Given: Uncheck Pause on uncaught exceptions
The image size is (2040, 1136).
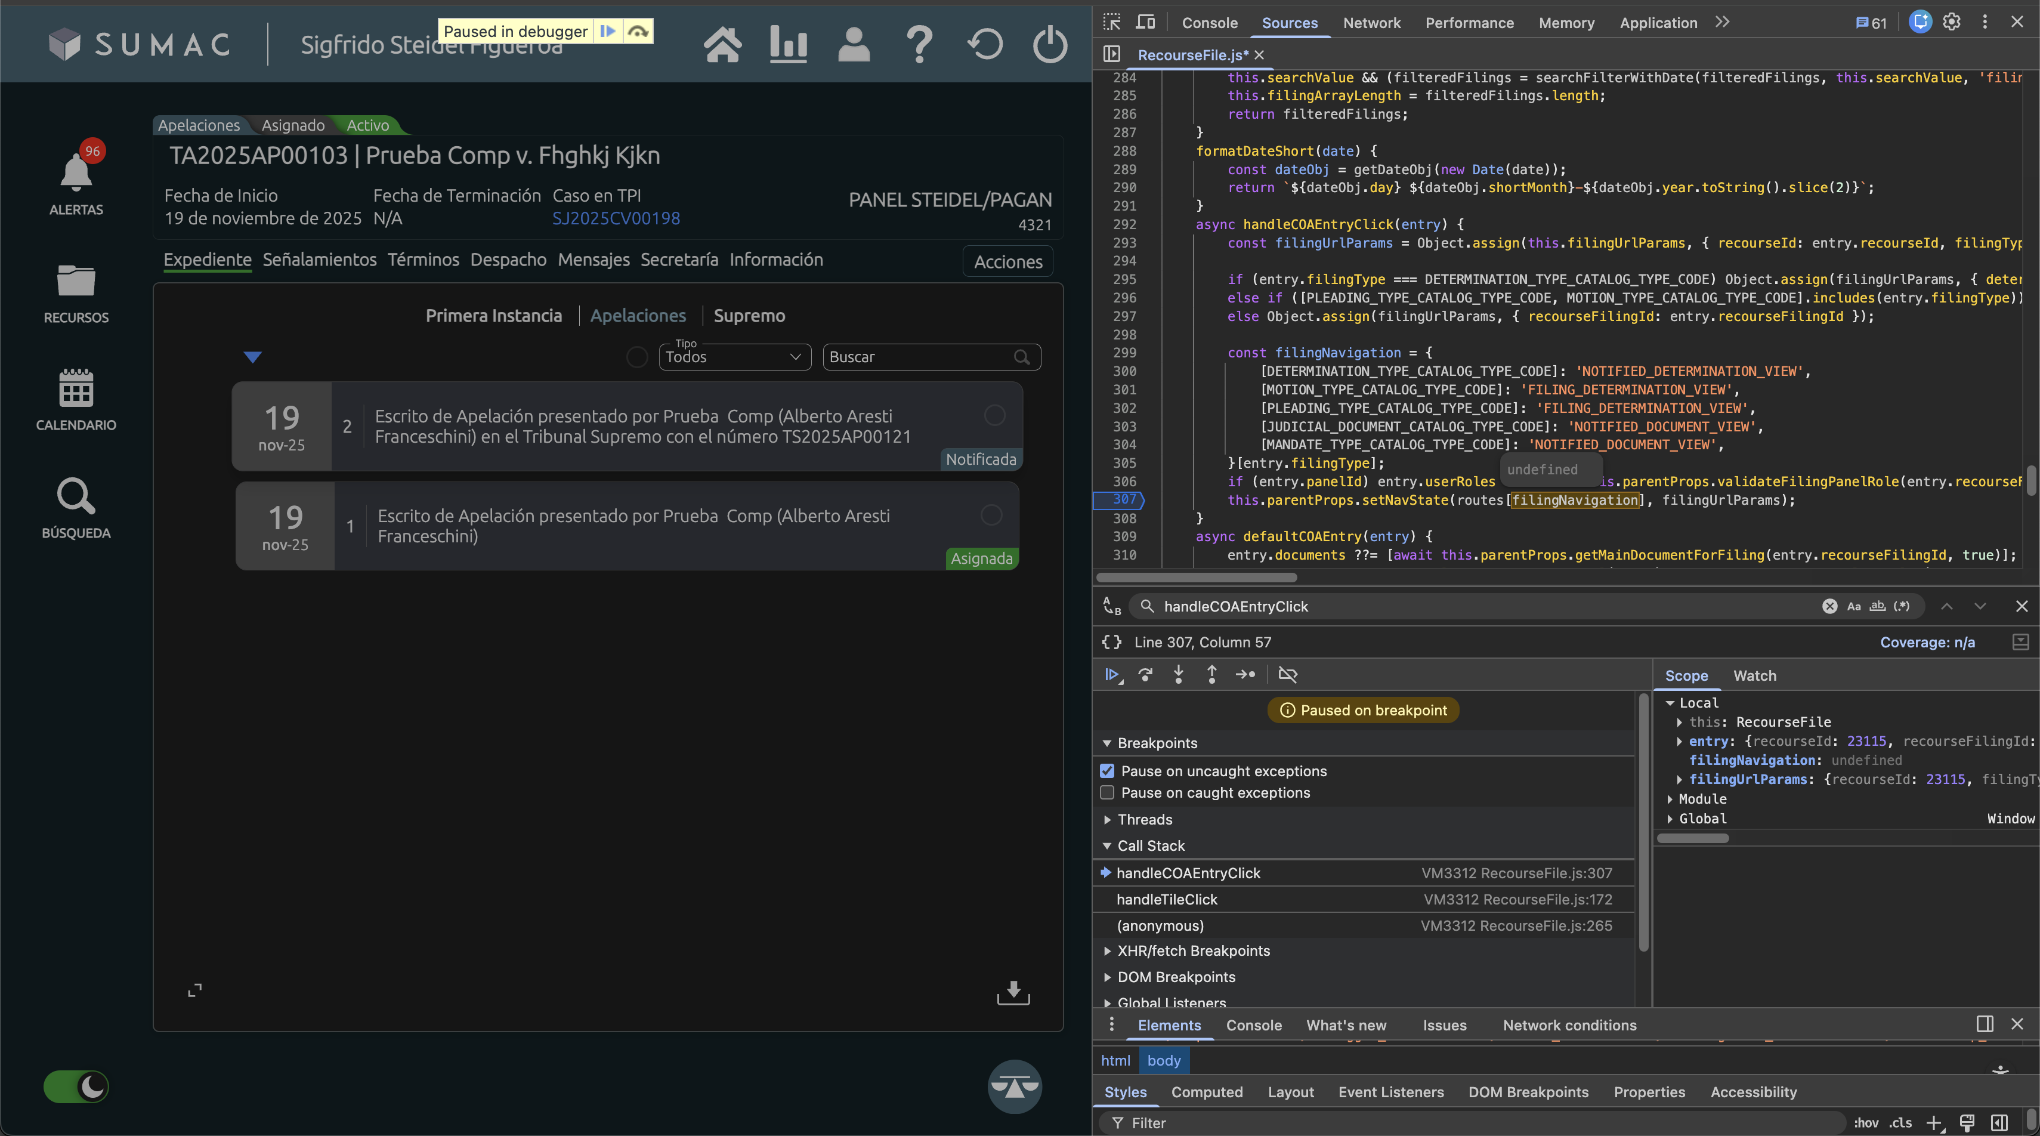Looking at the screenshot, I should click(x=1107, y=771).
